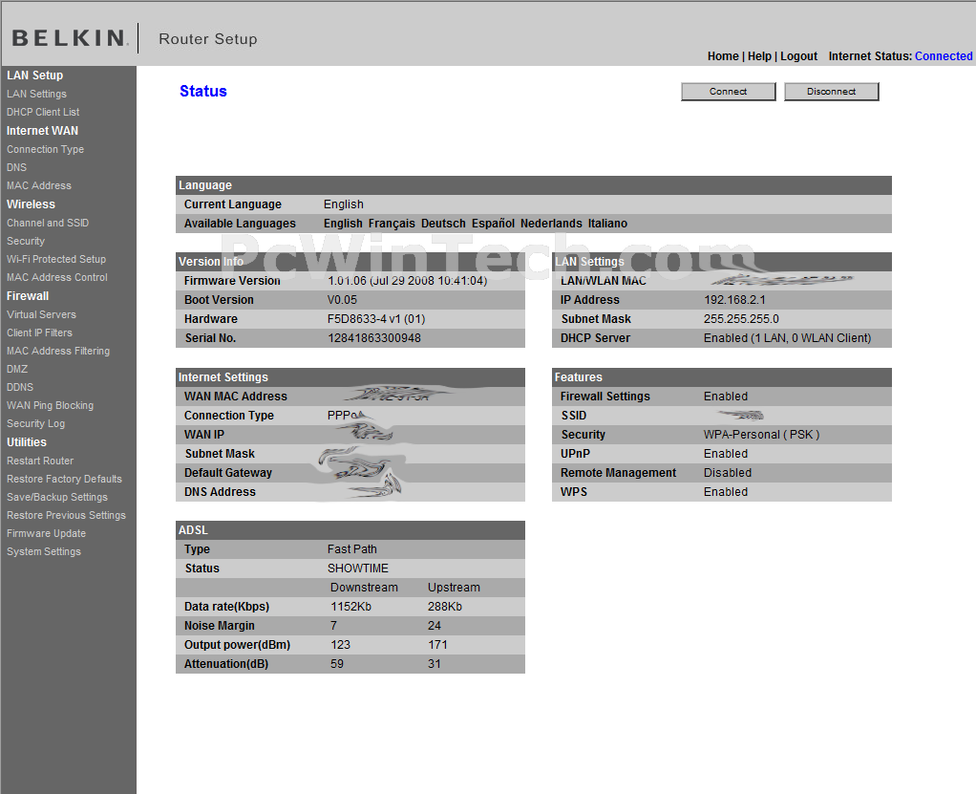Click the WPS value Enabled

coord(726,492)
